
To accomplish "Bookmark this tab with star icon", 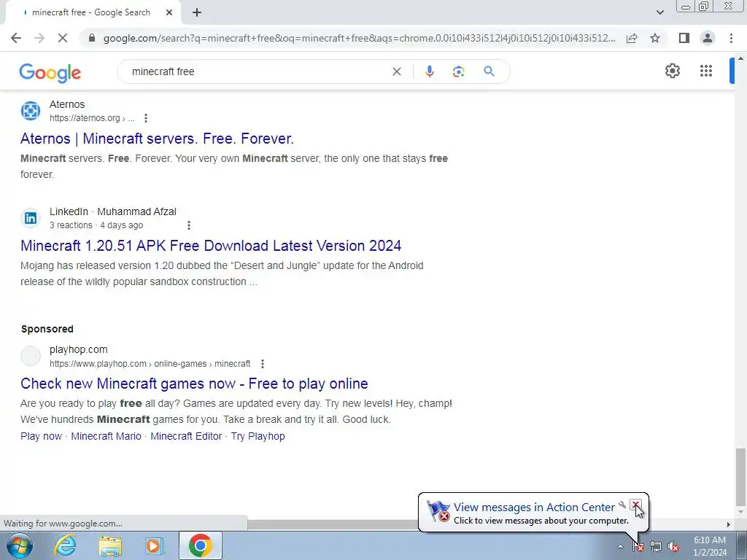I will (x=655, y=38).
